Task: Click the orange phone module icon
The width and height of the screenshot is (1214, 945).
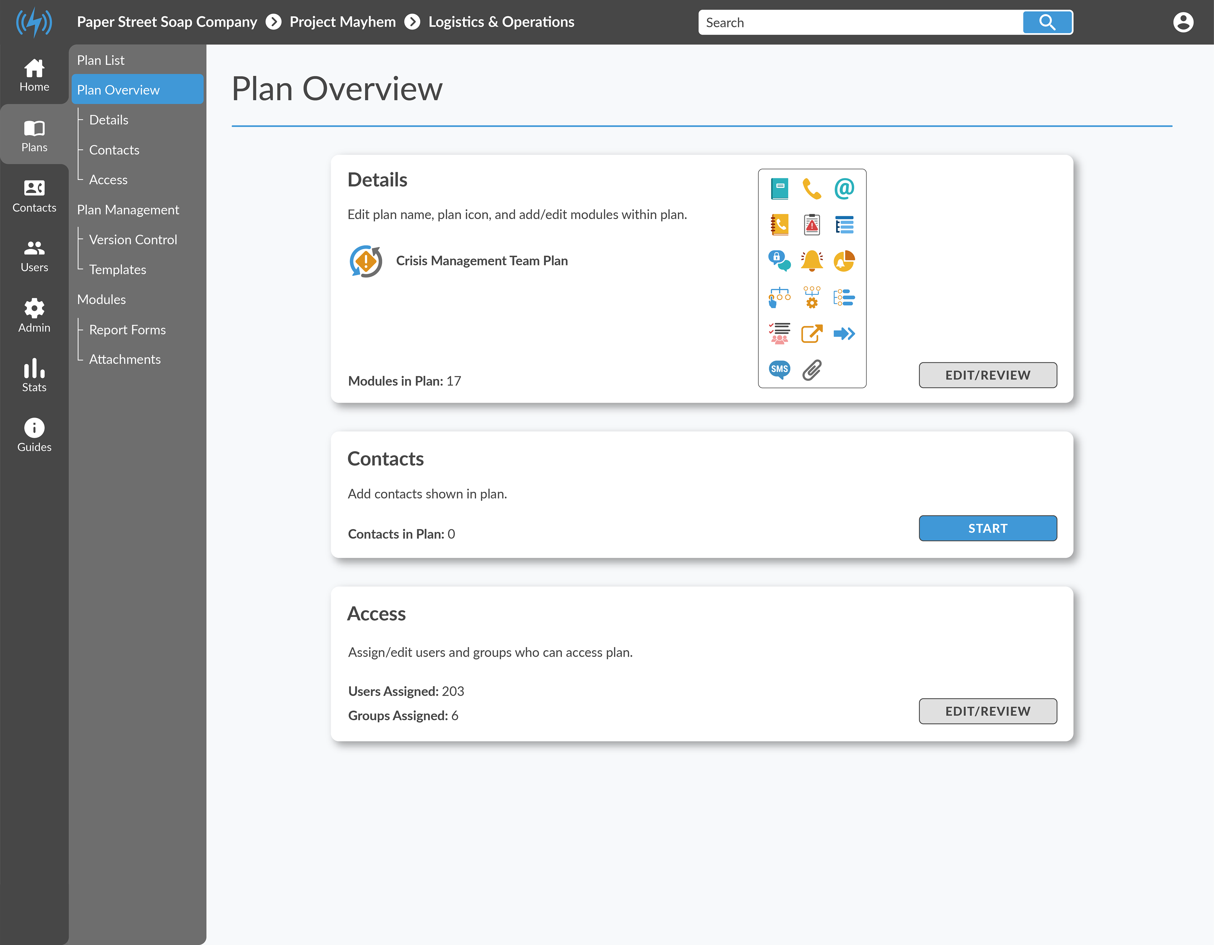Action: [x=812, y=189]
